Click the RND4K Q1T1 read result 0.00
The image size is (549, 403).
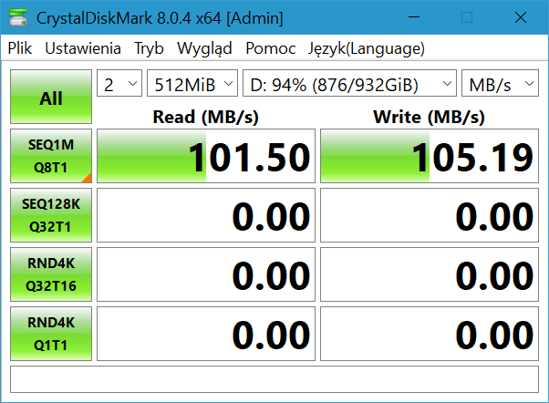pyautogui.click(x=206, y=334)
